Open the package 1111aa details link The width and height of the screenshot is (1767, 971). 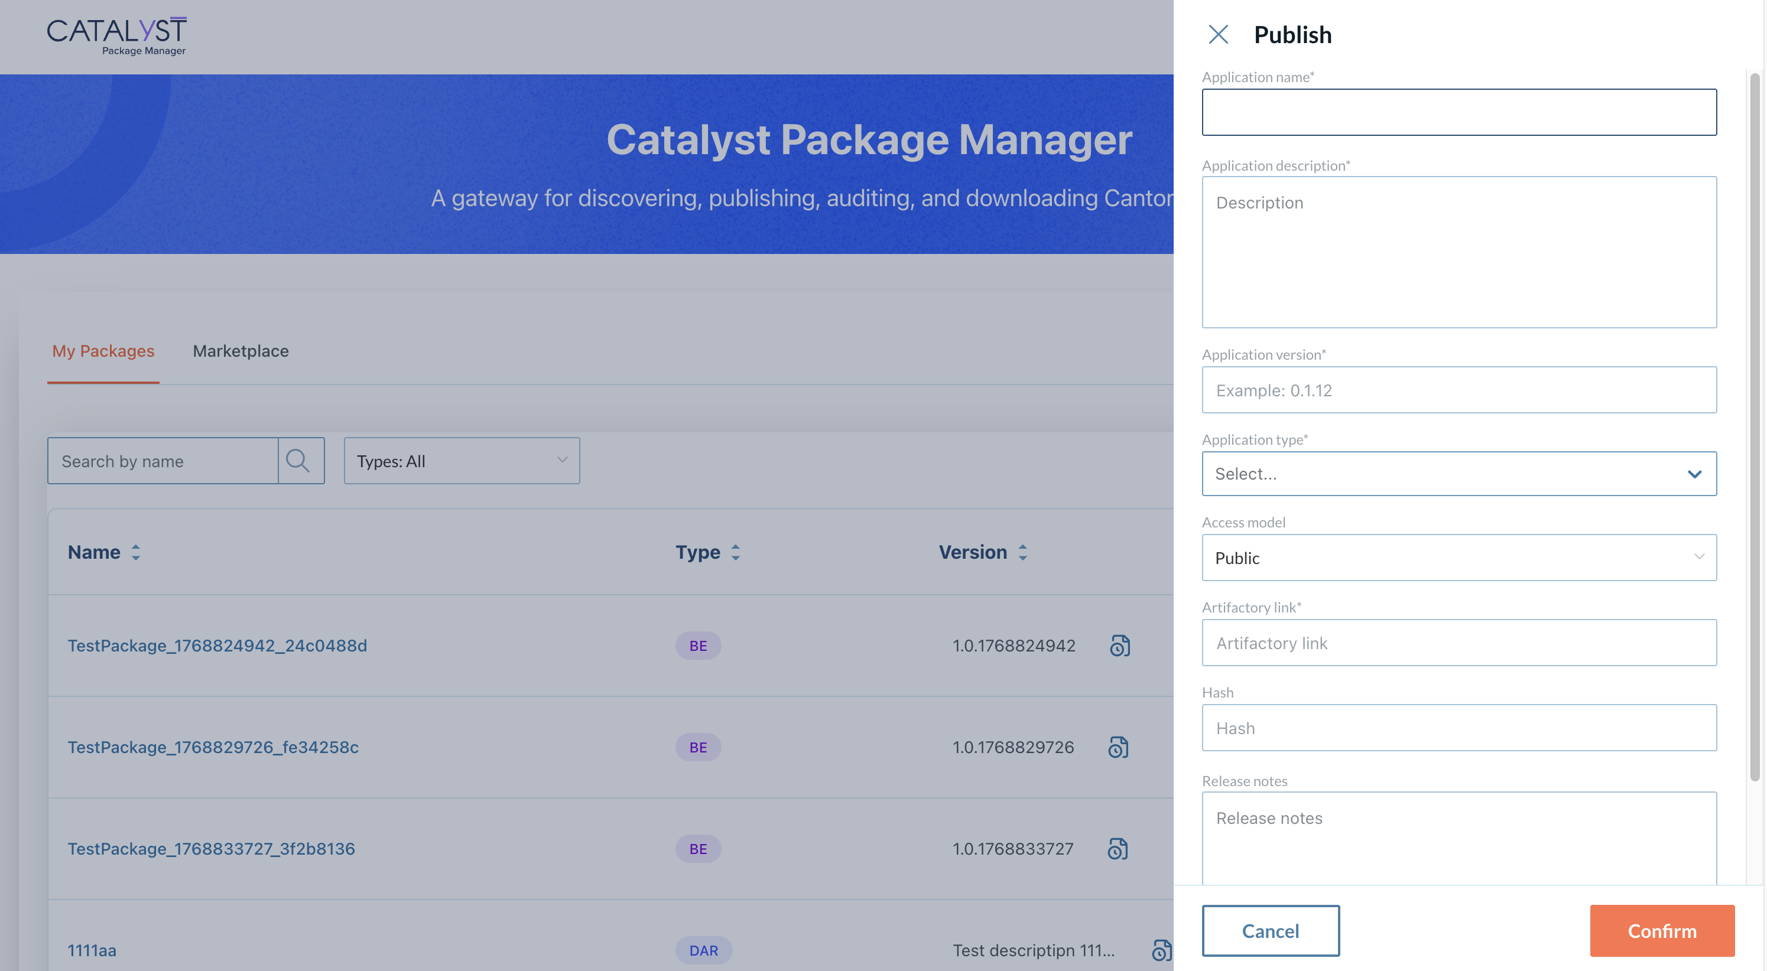click(92, 950)
